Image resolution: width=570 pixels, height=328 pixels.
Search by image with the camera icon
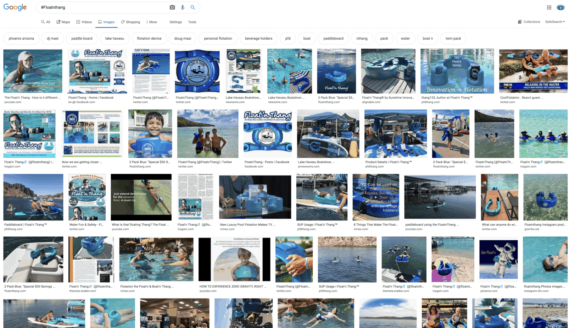tap(172, 7)
